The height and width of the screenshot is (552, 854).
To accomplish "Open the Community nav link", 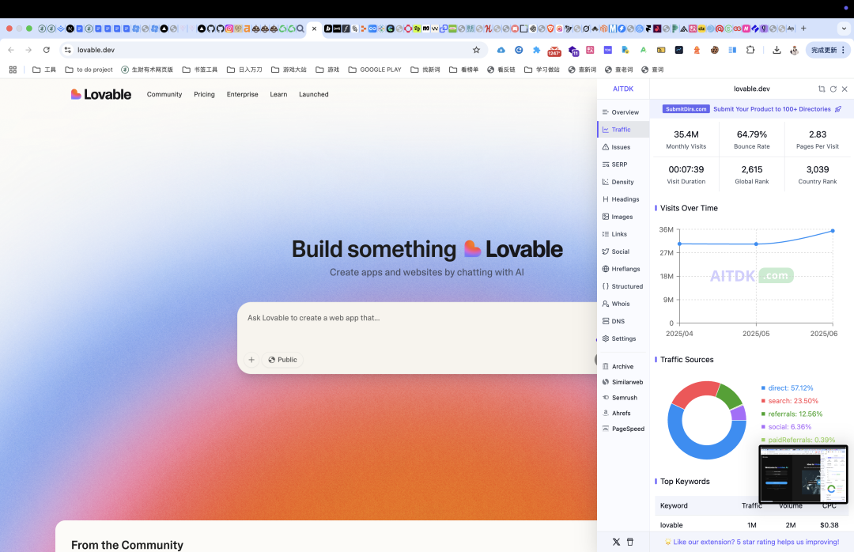I will coord(164,94).
